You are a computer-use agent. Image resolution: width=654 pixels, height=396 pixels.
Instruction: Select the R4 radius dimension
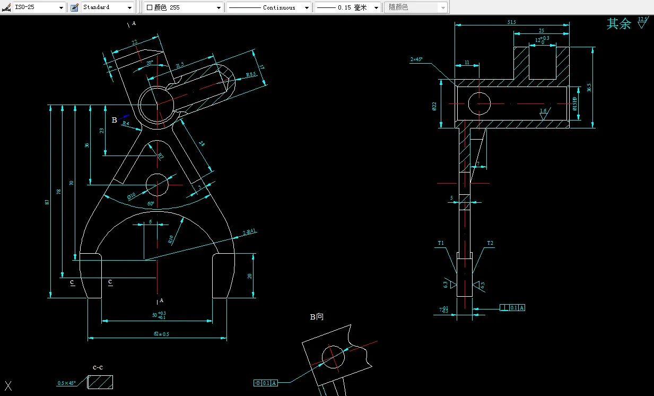(126, 123)
